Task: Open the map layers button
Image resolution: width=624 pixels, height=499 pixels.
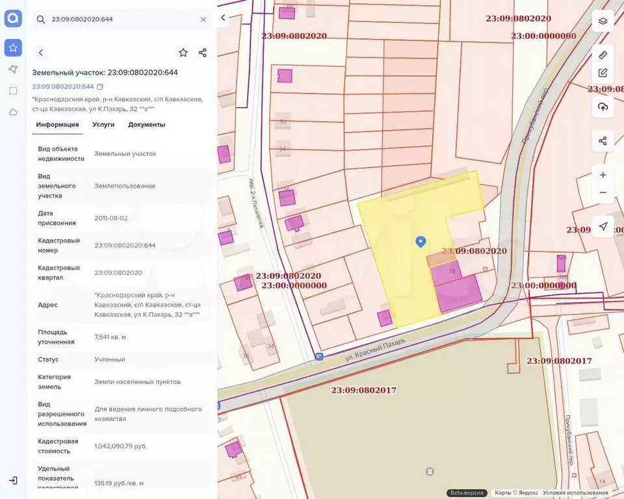Action: pyautogui.click(x=603, y=21)
